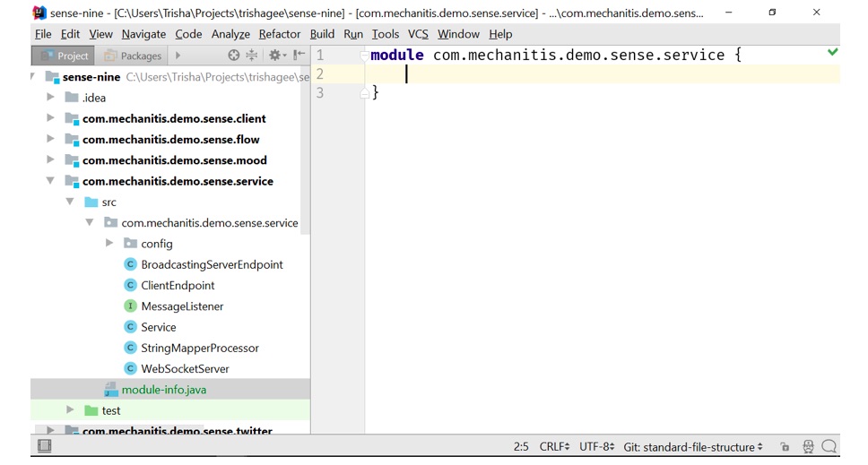Click the collapse all icon in Project panel
The height and width of the screenshot is (465, 868).
coord(251,55)
